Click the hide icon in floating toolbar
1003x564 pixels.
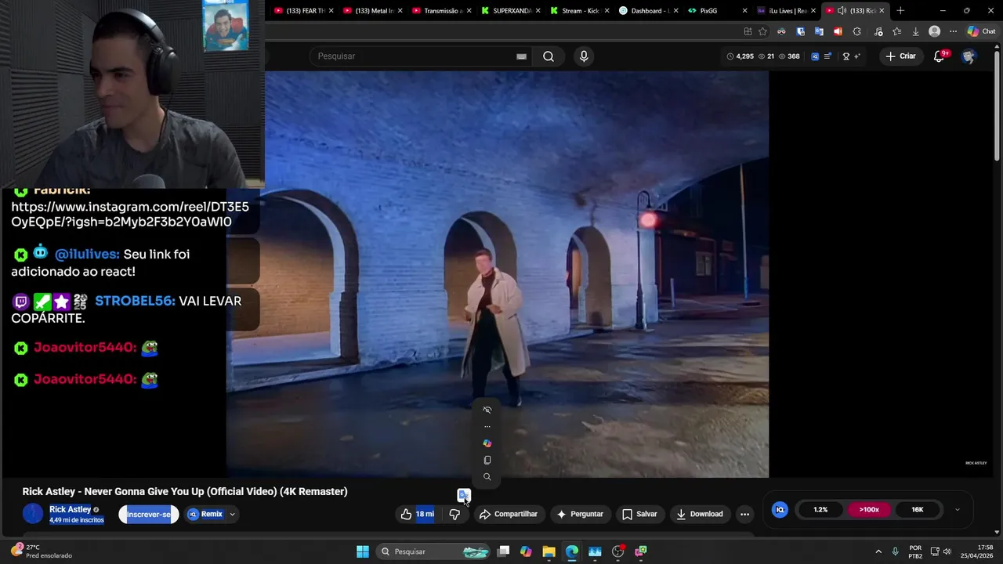pos(487,410)
